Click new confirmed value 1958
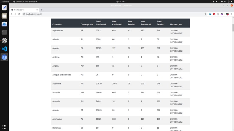Screen dimensions: 234x131 click(x=114, y=84)
